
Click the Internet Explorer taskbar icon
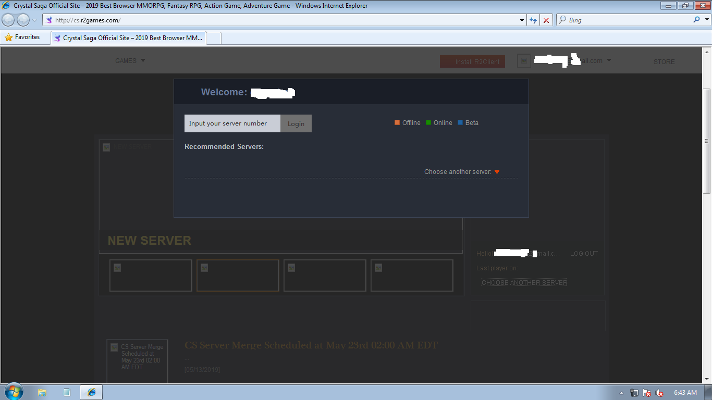(x=91, y=392)
